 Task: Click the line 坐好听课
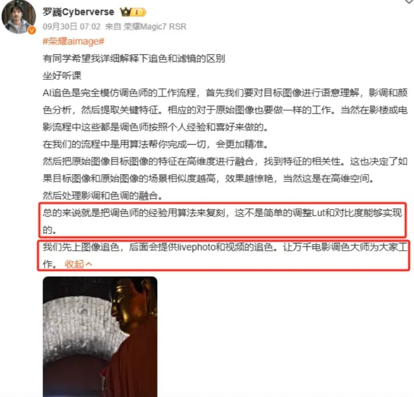click(62, 76)
